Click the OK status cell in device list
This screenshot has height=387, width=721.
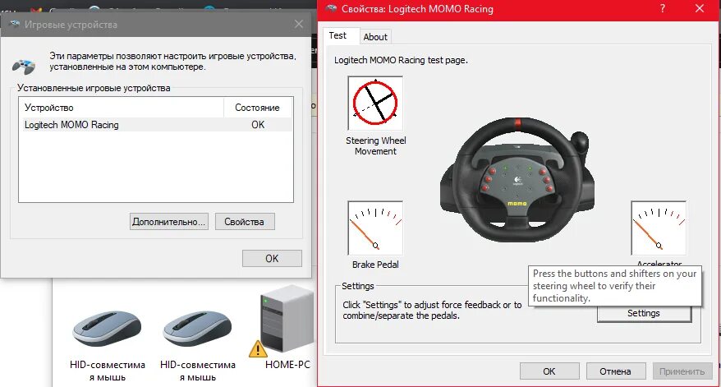258,125
